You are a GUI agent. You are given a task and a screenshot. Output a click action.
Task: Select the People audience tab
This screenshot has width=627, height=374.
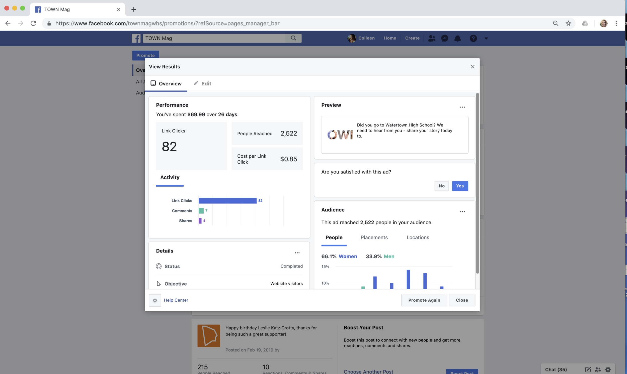coord(334,237)
